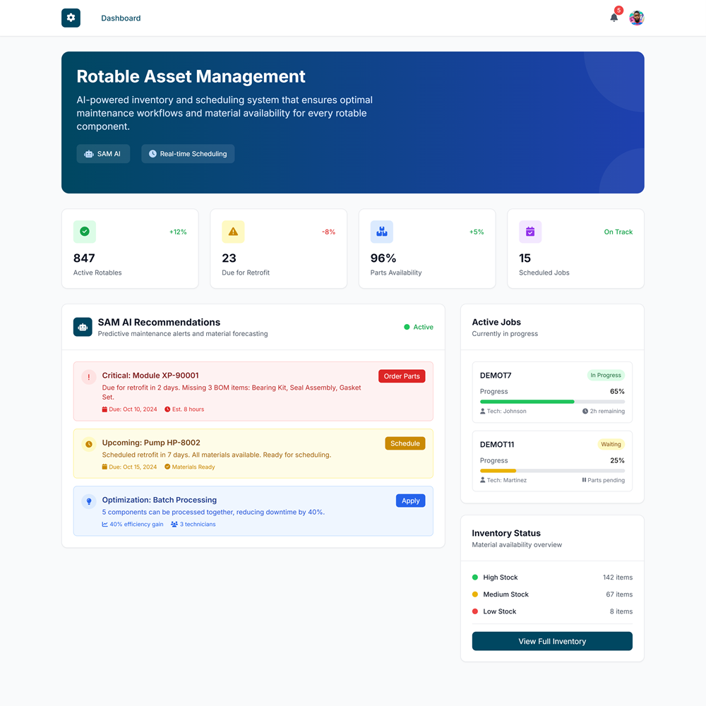The height and width of the screenshot is (706, 706).
Task: Click the Scheduled Jobs calendar icon
Action: (x=530, y=232)
